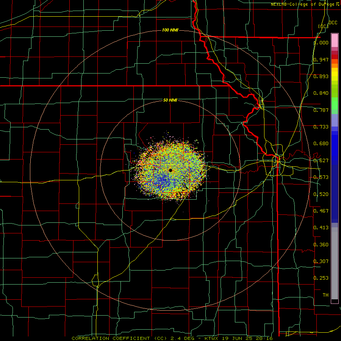
Task: Click the 0.787 scale value
Action: (x=321, y=110)
